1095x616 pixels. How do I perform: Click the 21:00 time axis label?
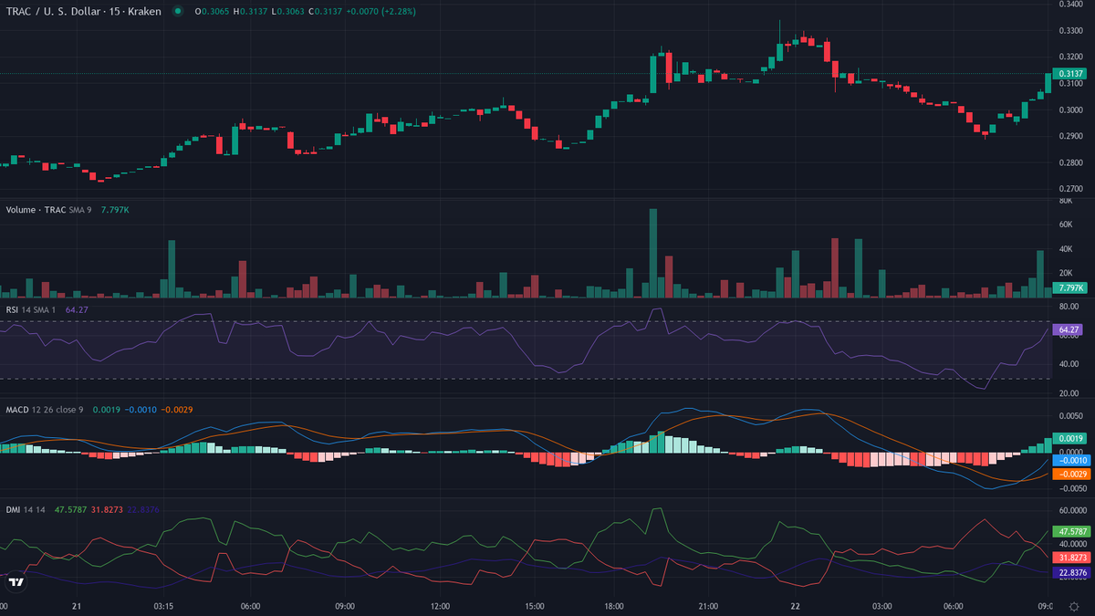click(708, 606)
